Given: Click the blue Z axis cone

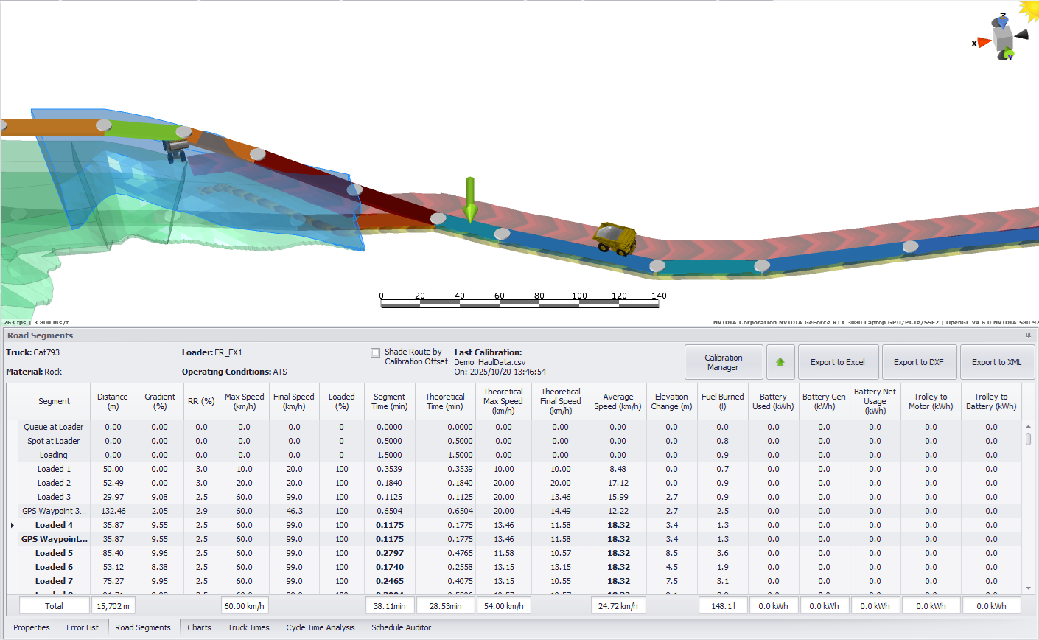Looking at the screenshot, I should (x=1002, y=21).
